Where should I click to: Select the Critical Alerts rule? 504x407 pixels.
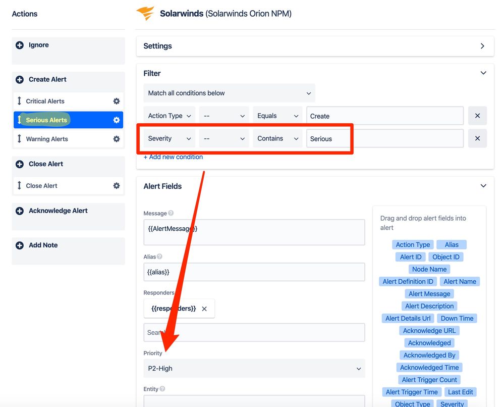[x=68, y=101]
